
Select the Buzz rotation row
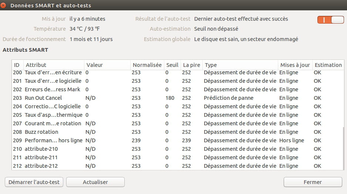tap(177, 132)
